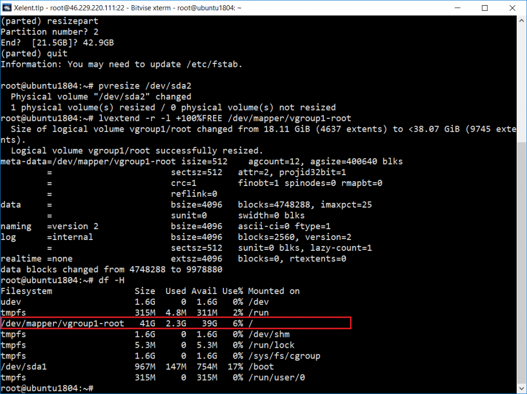Maximize the xterm window

click(484, 8)
